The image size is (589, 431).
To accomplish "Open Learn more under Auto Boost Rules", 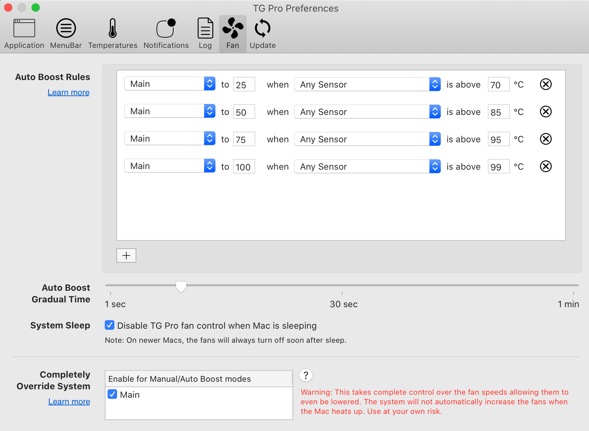I will coord(68,92).
